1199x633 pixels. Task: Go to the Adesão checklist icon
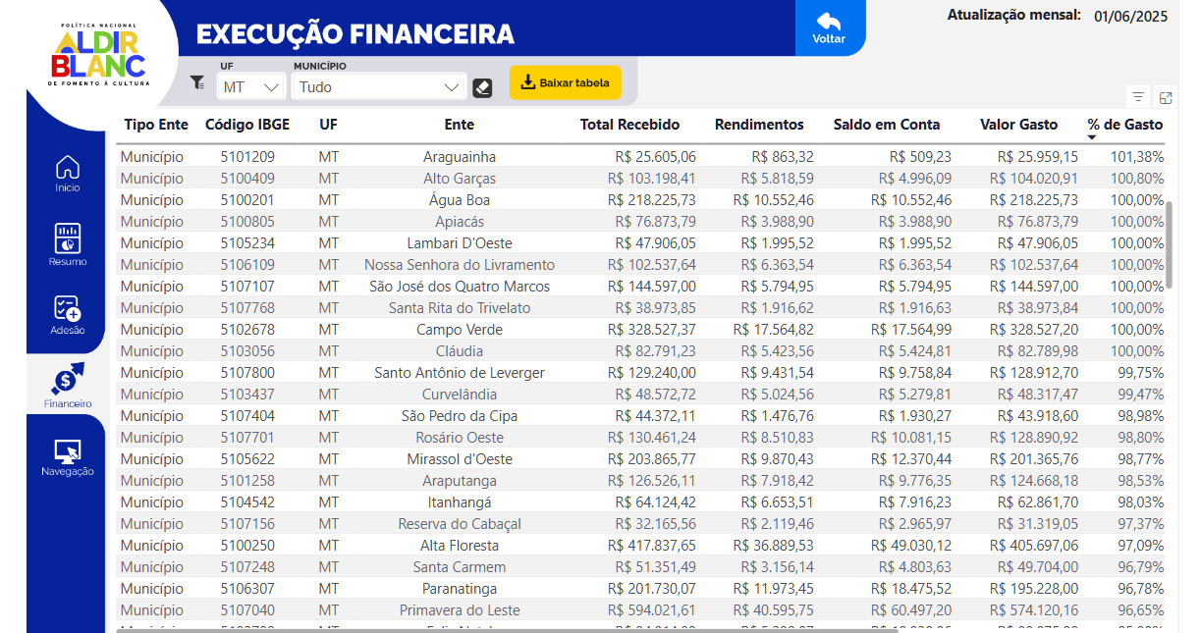coord(68,308)
